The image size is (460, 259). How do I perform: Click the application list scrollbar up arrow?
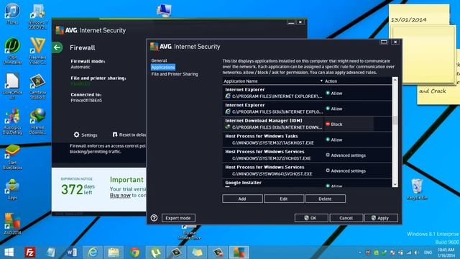pyautogui.click(x=395, y=80)
